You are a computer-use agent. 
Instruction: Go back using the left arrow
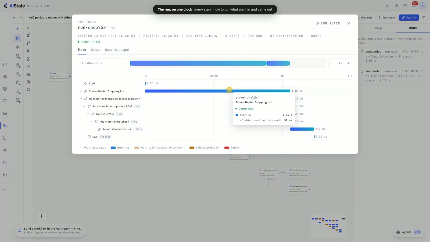(14, 17)
